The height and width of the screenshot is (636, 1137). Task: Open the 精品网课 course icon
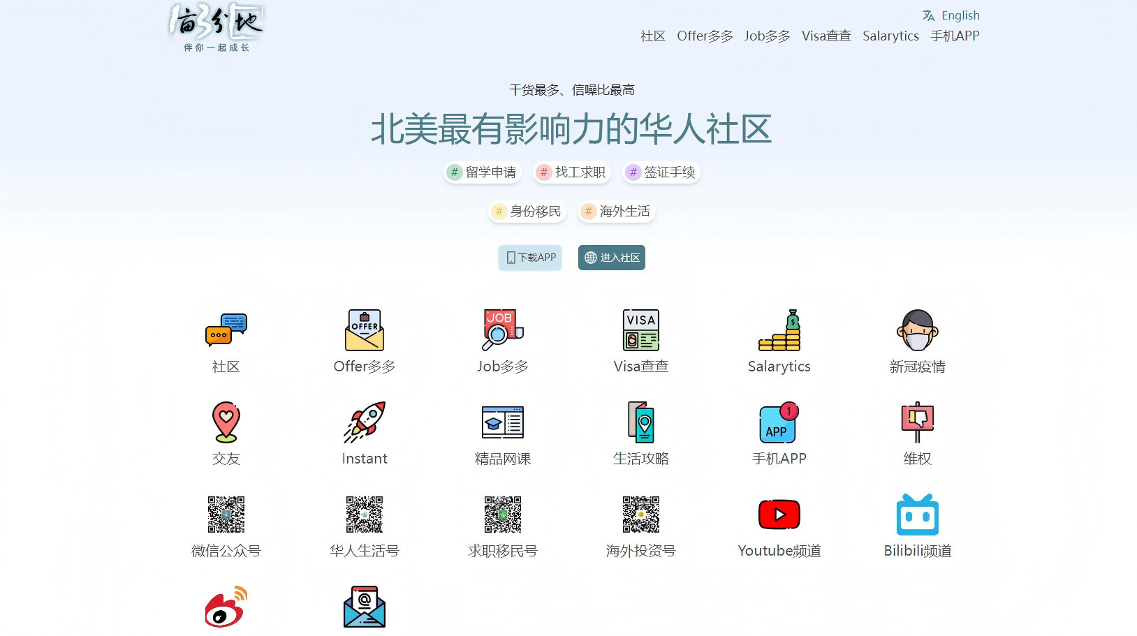click(x=502, y=422)
